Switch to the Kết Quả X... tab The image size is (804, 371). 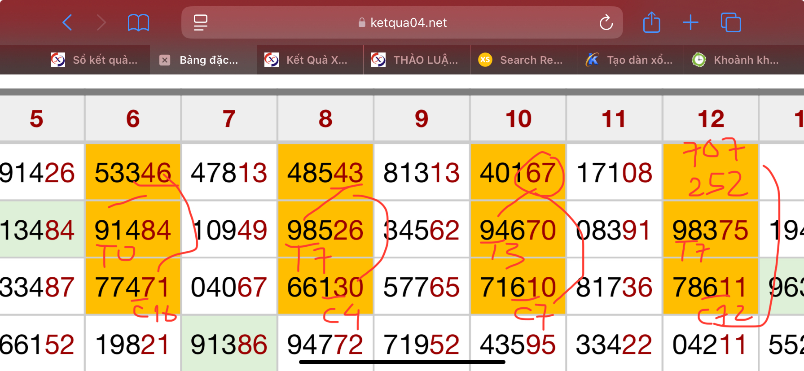click(310, 60)
